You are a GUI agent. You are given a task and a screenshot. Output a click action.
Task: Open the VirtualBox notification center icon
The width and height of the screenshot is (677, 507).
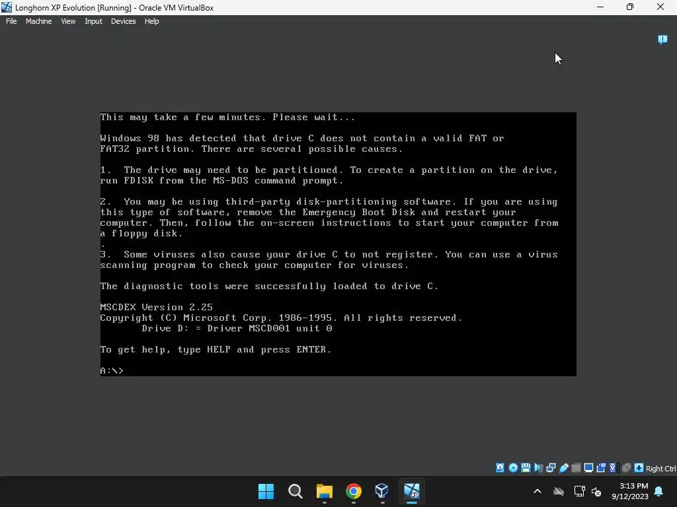[662, 40]
